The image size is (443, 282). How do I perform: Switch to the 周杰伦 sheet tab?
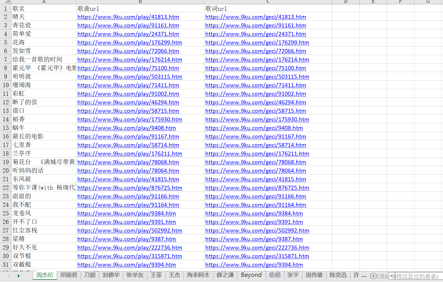click(45, 275)
